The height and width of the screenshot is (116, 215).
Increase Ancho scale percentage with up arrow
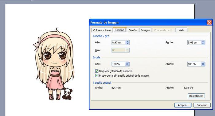pos(203,63)
